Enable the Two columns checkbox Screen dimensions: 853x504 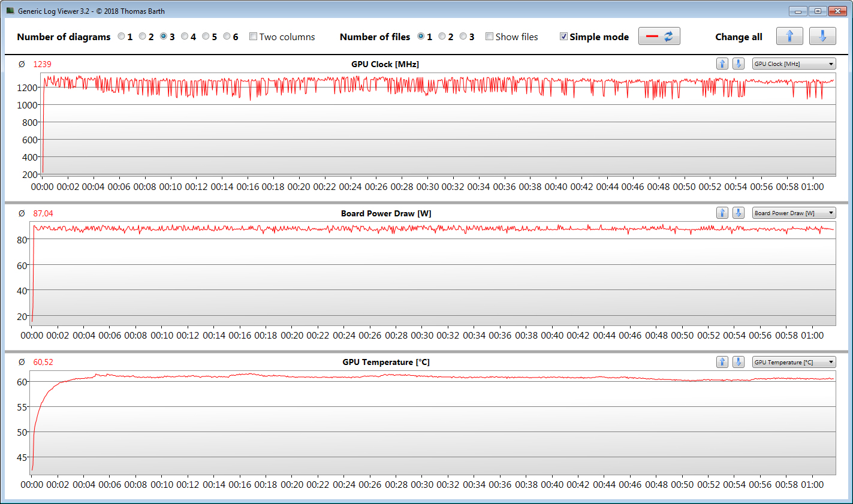254,37
